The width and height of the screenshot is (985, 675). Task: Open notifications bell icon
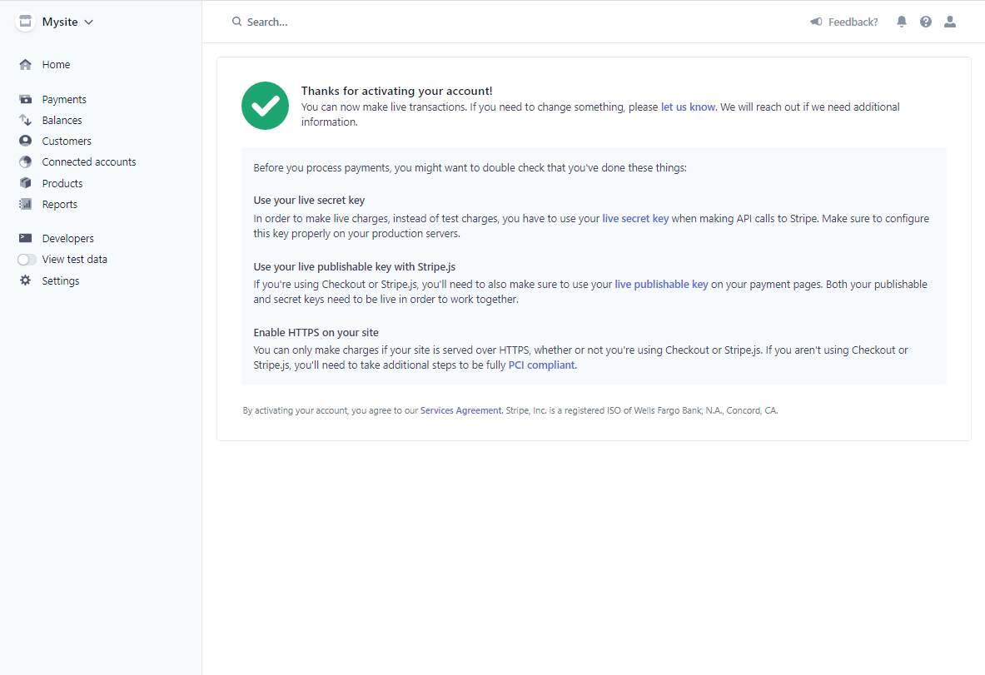coord(902,22)
